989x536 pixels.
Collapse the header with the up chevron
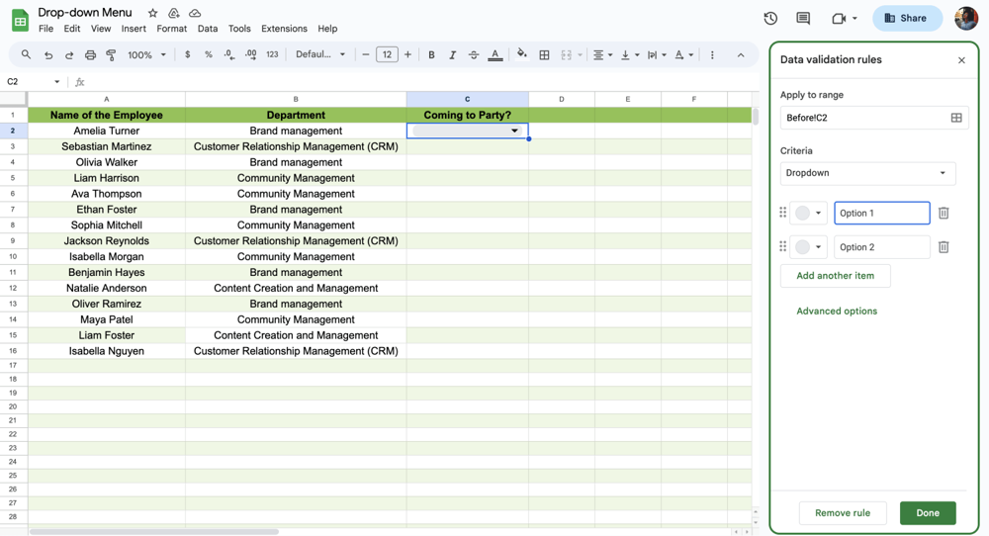[741, 54]
